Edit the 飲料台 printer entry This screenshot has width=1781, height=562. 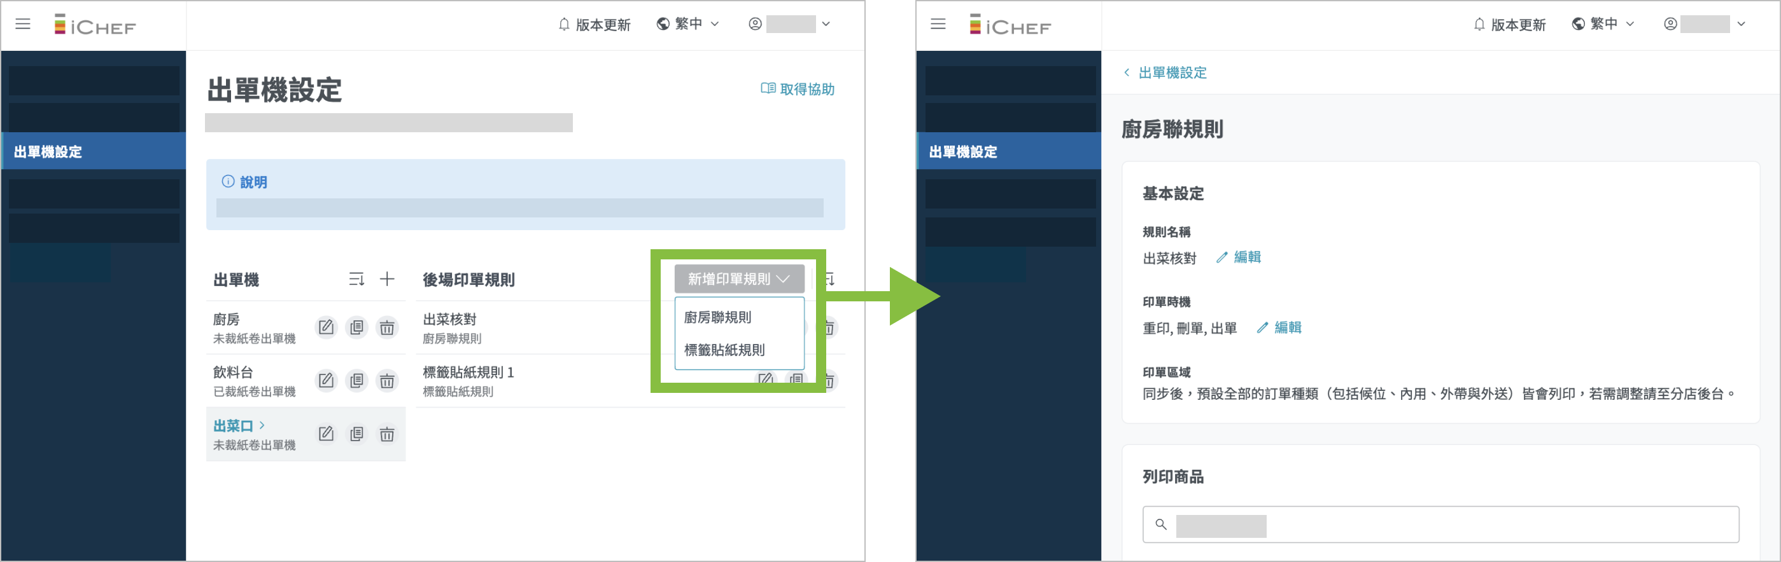326,380
